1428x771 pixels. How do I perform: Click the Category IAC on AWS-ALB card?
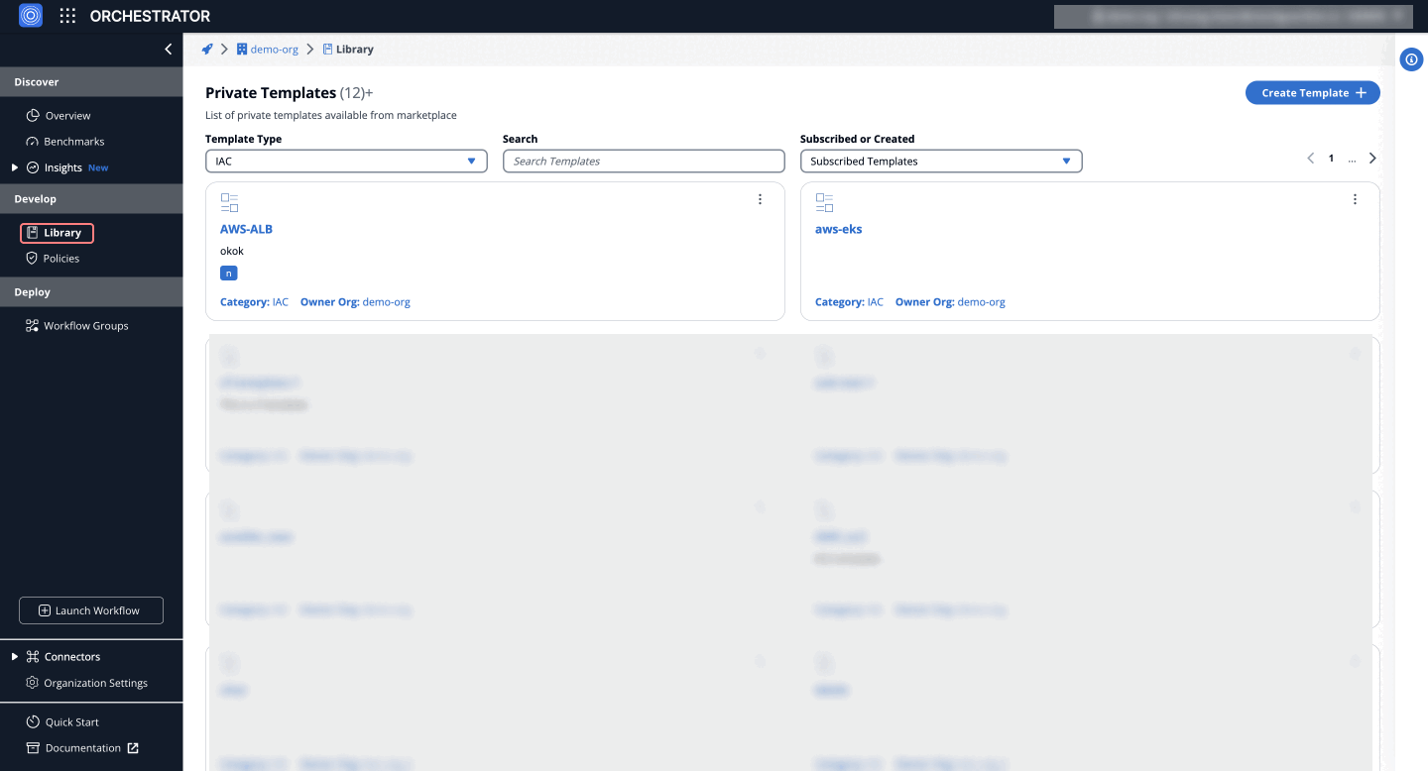(254, 302)
